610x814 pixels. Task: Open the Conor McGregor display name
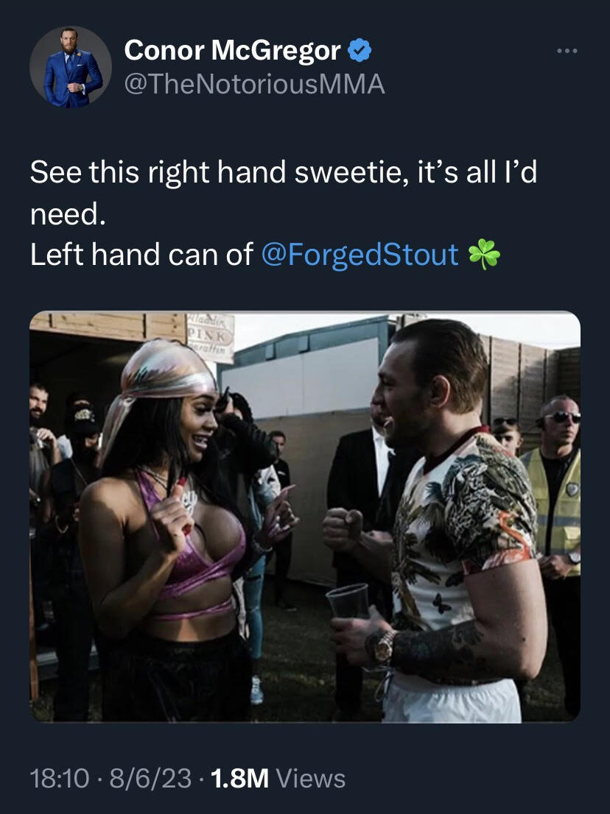(x=232, y=50)
